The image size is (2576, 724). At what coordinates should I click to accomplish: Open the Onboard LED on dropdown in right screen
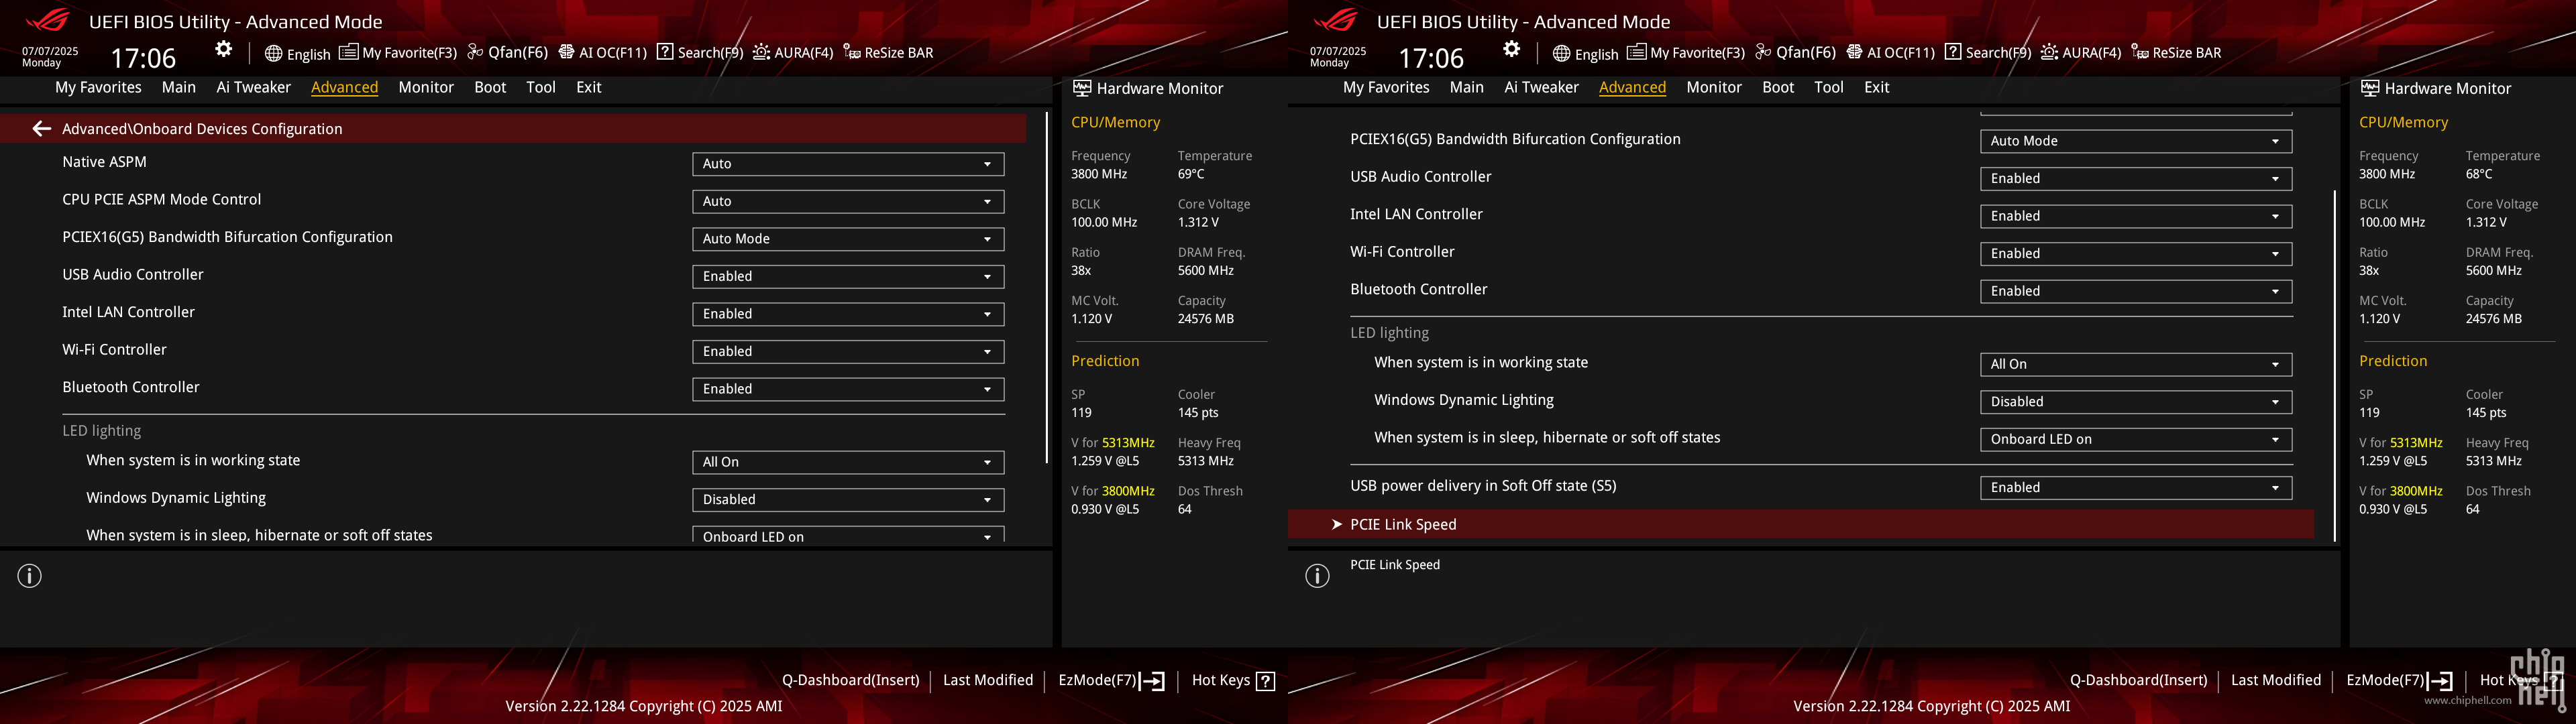(x=2136, y=439)
